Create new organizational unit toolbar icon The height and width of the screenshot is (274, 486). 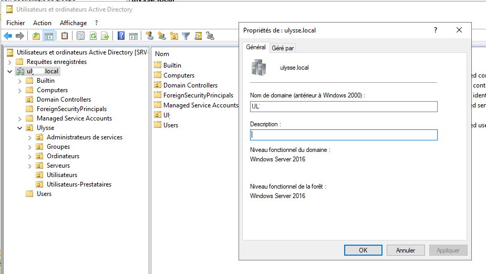(x=174, y=36)
